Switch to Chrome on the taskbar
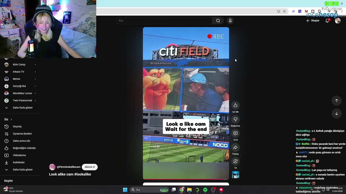 point(182,190)
